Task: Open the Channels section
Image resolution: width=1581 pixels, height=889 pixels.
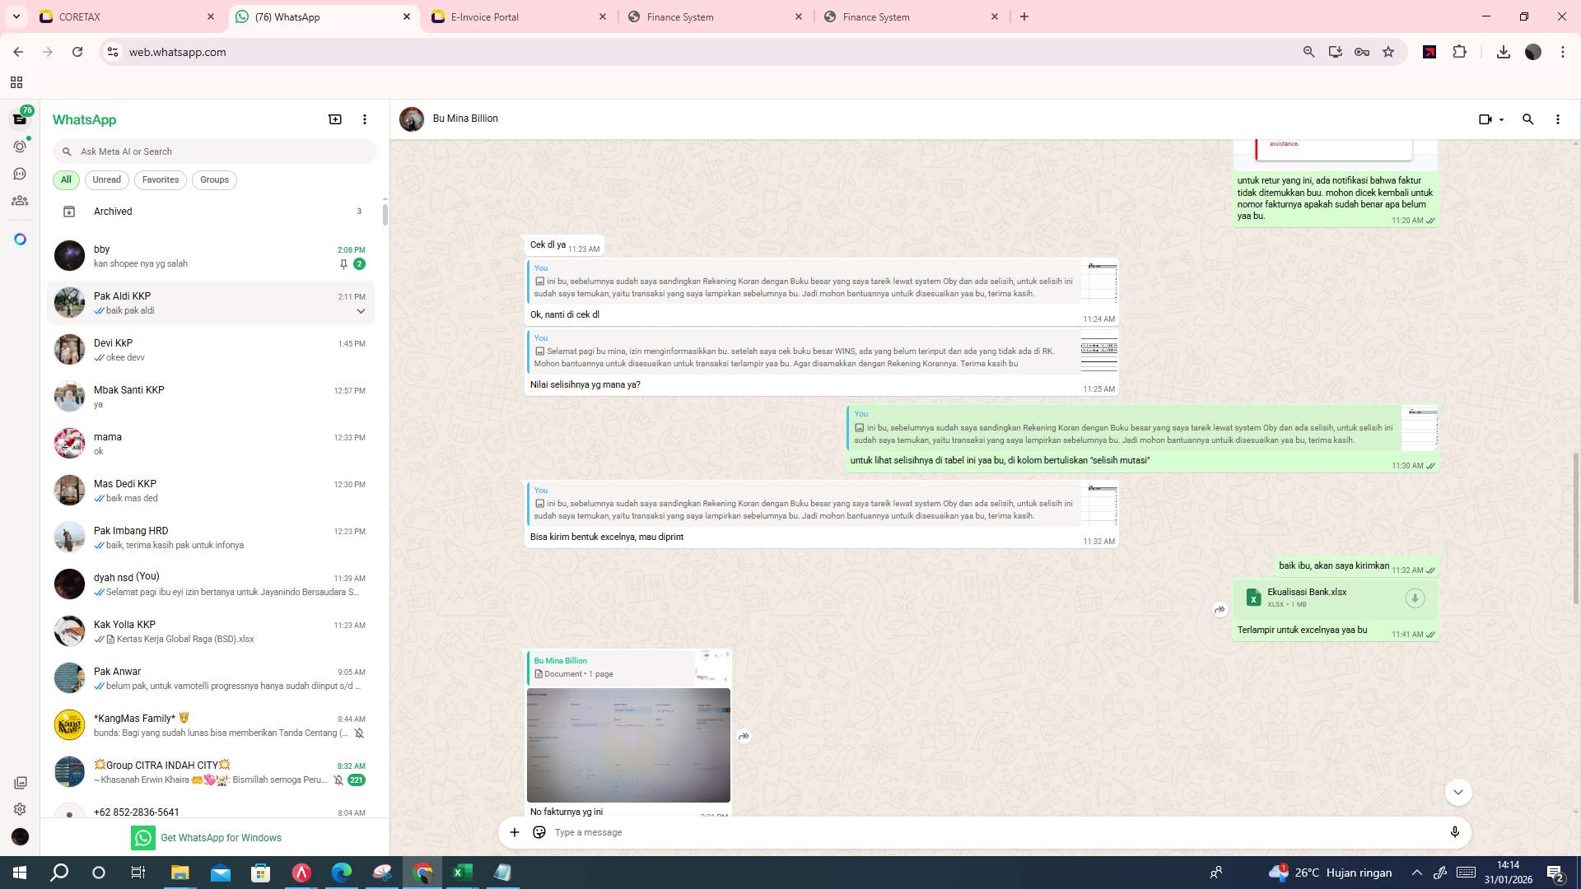Action: (19, 173)
